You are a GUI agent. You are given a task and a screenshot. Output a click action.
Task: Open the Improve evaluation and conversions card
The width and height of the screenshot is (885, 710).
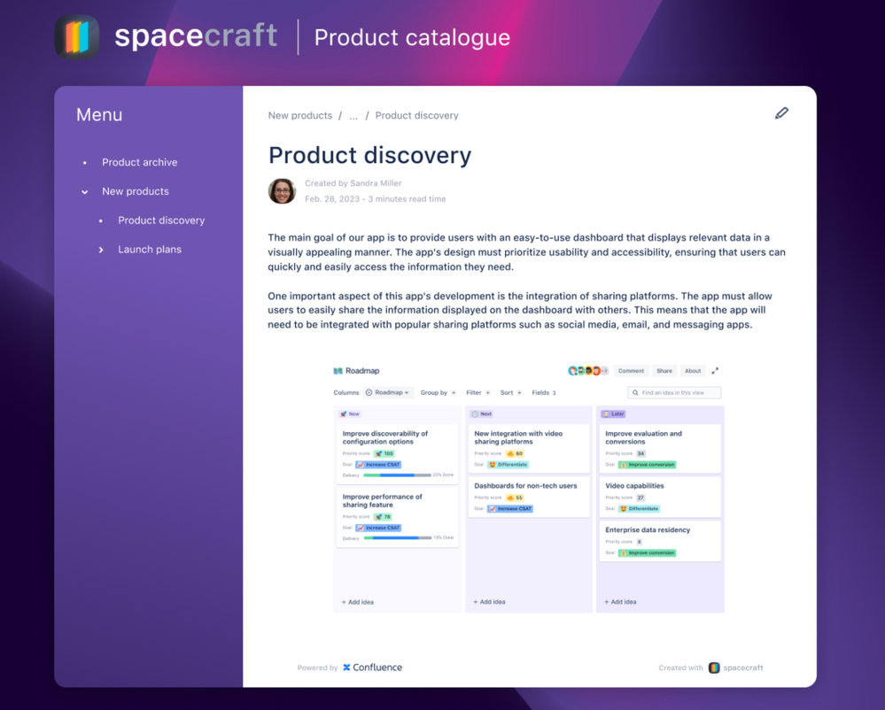(x=660, y=449)
